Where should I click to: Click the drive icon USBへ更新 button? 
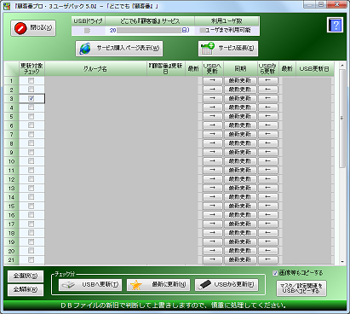pos(90,285)
